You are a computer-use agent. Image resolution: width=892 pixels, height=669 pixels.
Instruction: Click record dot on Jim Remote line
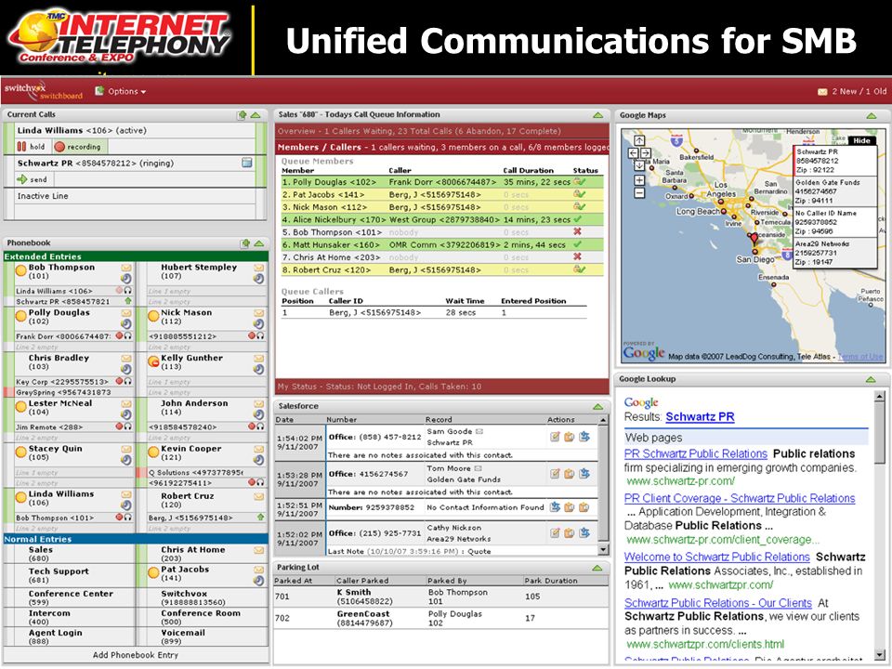click(x=120, y=426)
